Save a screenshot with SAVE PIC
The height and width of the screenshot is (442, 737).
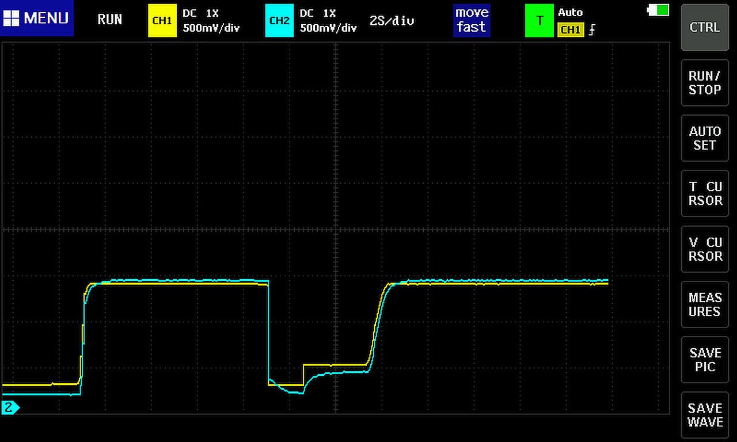click(705, 360)
